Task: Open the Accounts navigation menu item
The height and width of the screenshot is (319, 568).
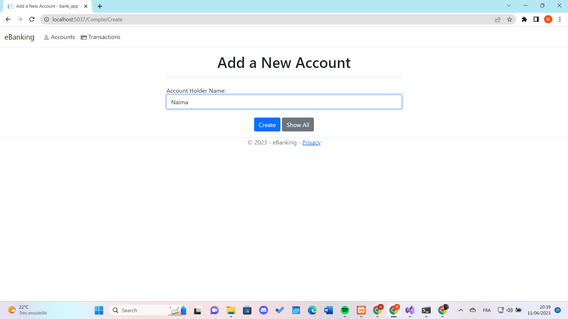Action: (x=59, y=37)
